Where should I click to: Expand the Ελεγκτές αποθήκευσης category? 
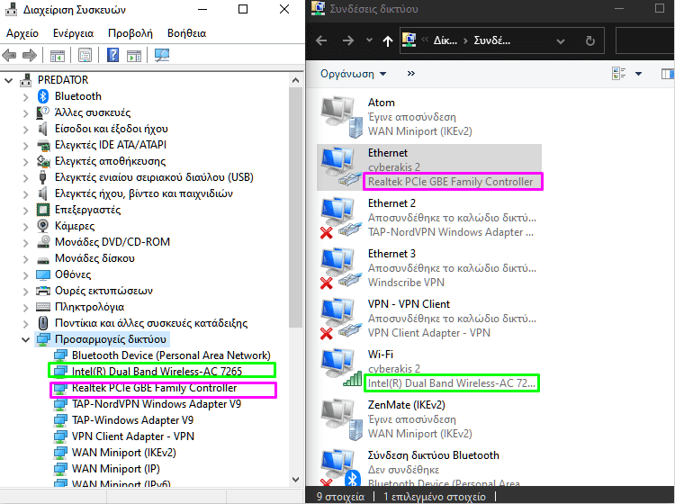coord(25,161)
